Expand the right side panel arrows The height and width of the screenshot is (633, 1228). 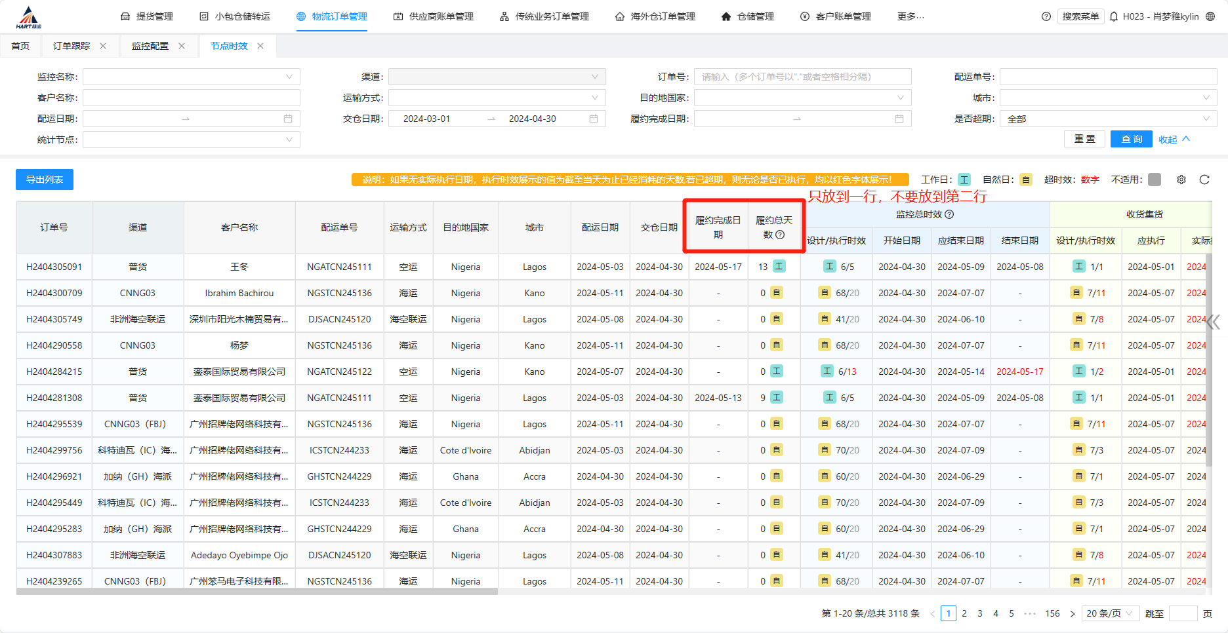coord(1214,322)
